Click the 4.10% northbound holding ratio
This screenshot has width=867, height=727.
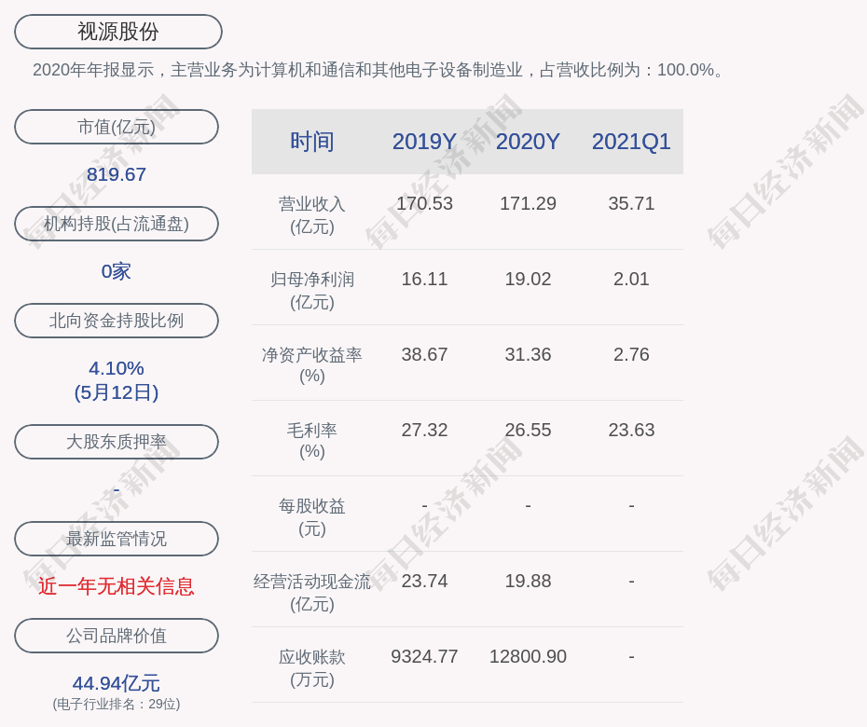click(x=117, y=368)
